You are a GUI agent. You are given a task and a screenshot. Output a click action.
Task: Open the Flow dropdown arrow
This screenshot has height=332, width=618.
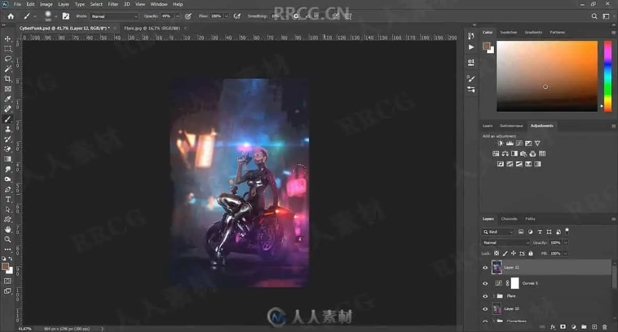pos(226,16)
